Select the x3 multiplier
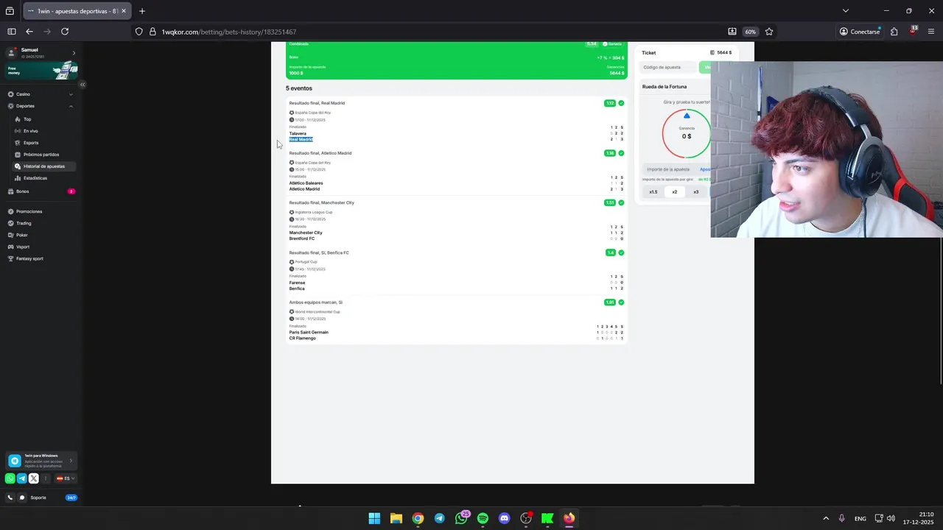This screenshot has width=943, height=530. click(695, 192)
